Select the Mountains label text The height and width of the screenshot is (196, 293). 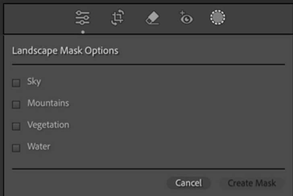[48, 103]
